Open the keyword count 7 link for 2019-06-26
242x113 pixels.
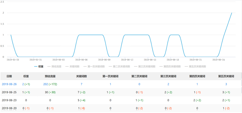click(81, 84)
